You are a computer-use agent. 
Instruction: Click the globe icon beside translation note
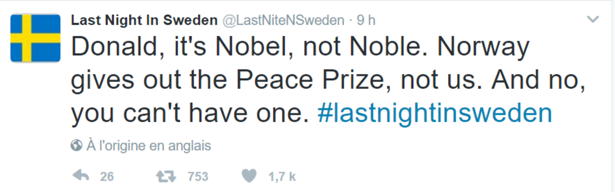(x=76, y=145)
